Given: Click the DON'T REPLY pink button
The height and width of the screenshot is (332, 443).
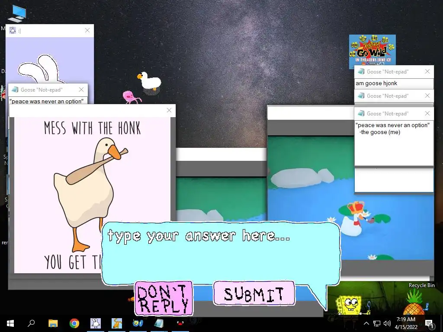Looking at the screenshot, I should coord(164,298).
